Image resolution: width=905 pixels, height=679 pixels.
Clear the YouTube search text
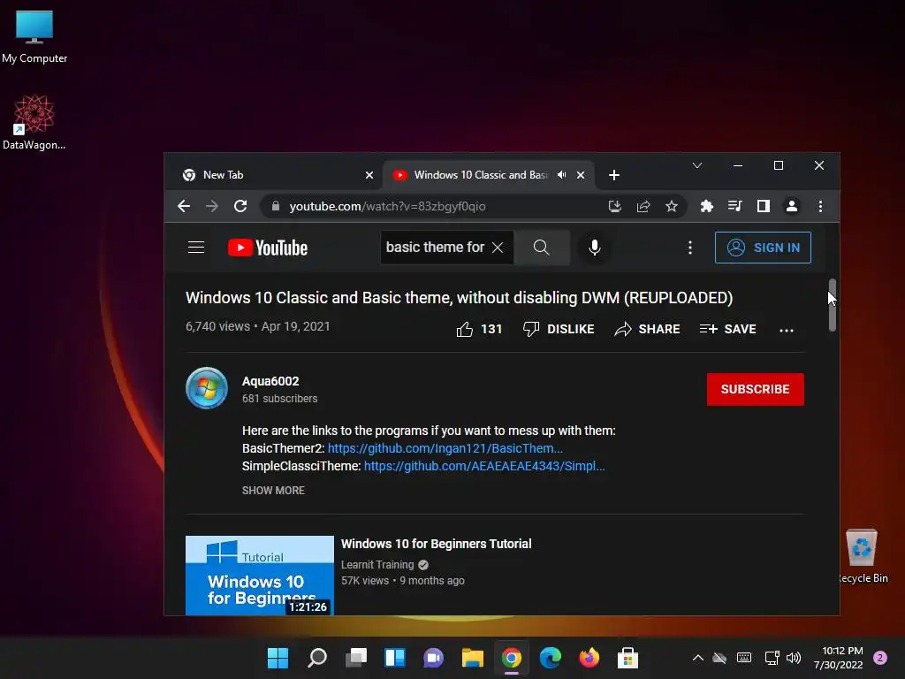click(x=498, y=248)
